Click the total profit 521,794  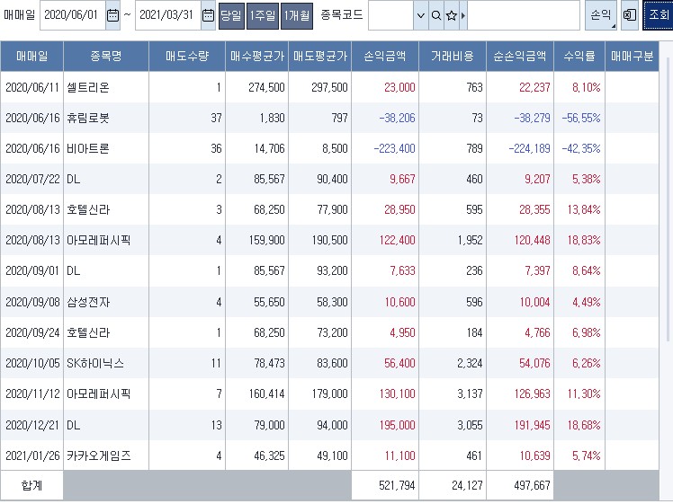point(397,485)
